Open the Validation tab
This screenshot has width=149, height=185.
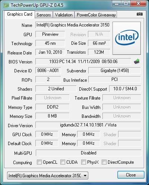[x=64, y=15]
